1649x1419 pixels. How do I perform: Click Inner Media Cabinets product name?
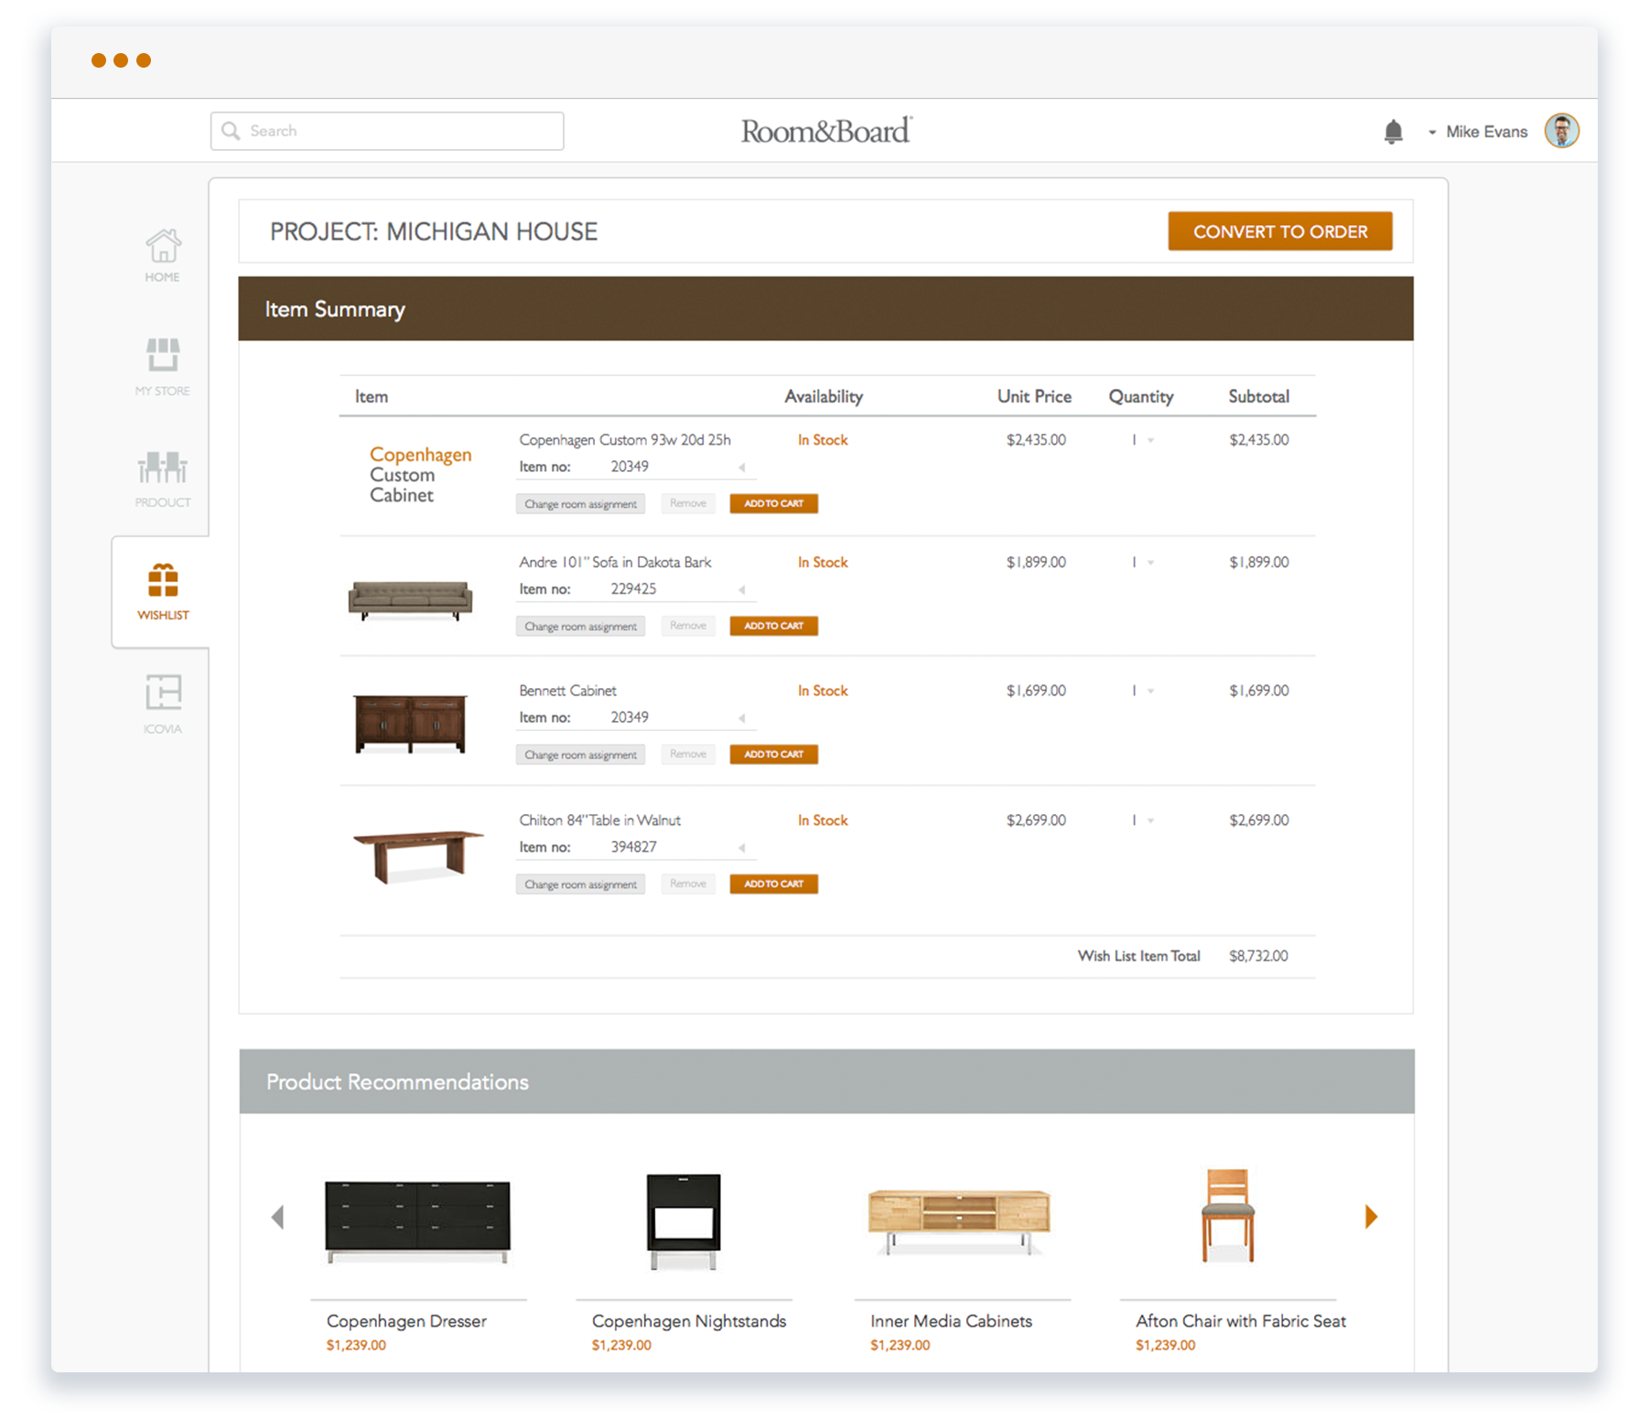pyautogui.click(x=951, y=1321)
